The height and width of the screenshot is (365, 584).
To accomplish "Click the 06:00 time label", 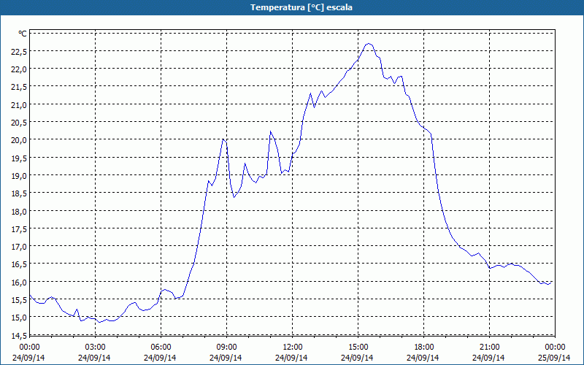I will click(x=161, y=347).
